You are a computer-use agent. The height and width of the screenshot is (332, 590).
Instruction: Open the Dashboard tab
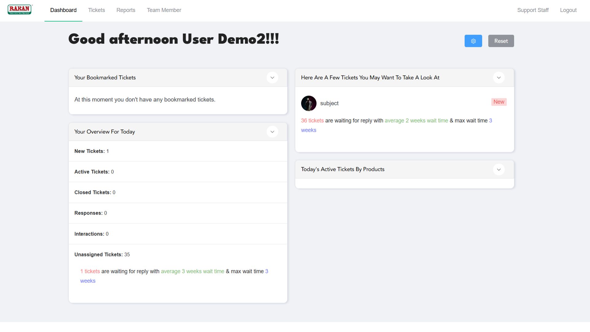point(63,10)
